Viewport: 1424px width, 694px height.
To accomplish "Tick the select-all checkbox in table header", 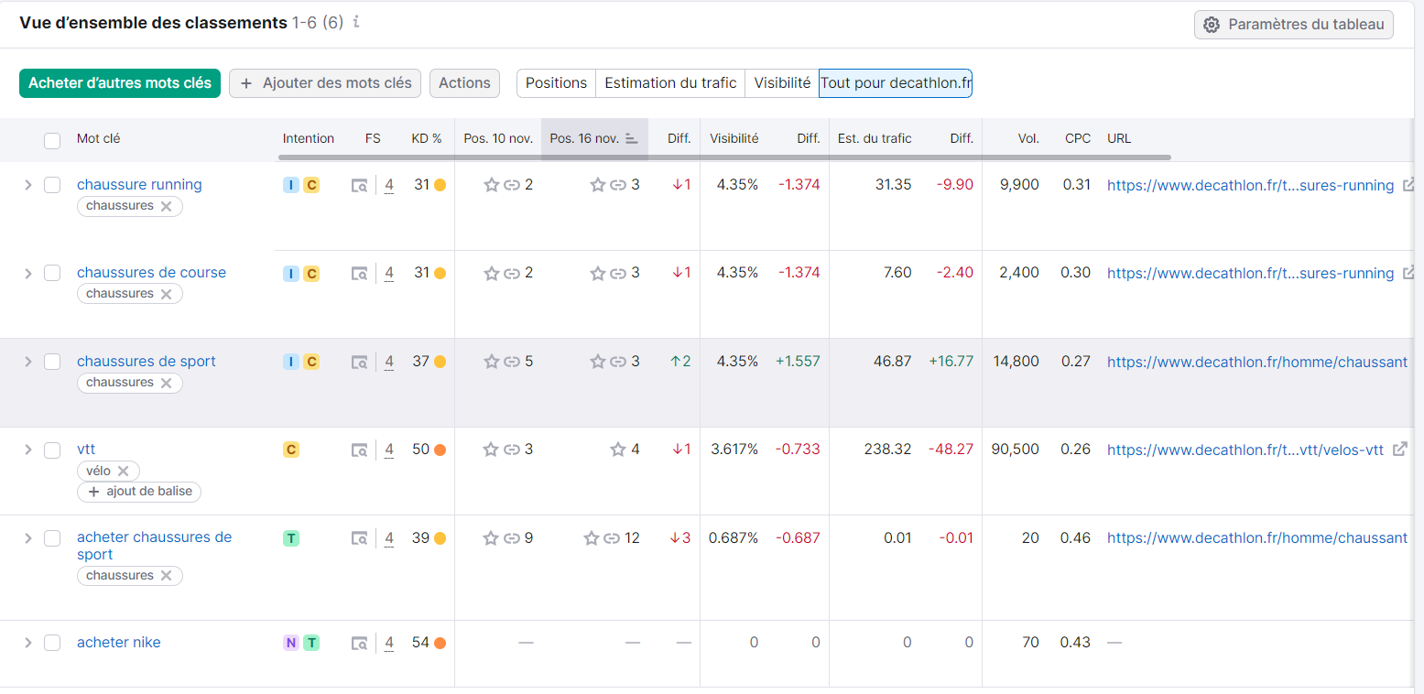I will tap(52, 140).
